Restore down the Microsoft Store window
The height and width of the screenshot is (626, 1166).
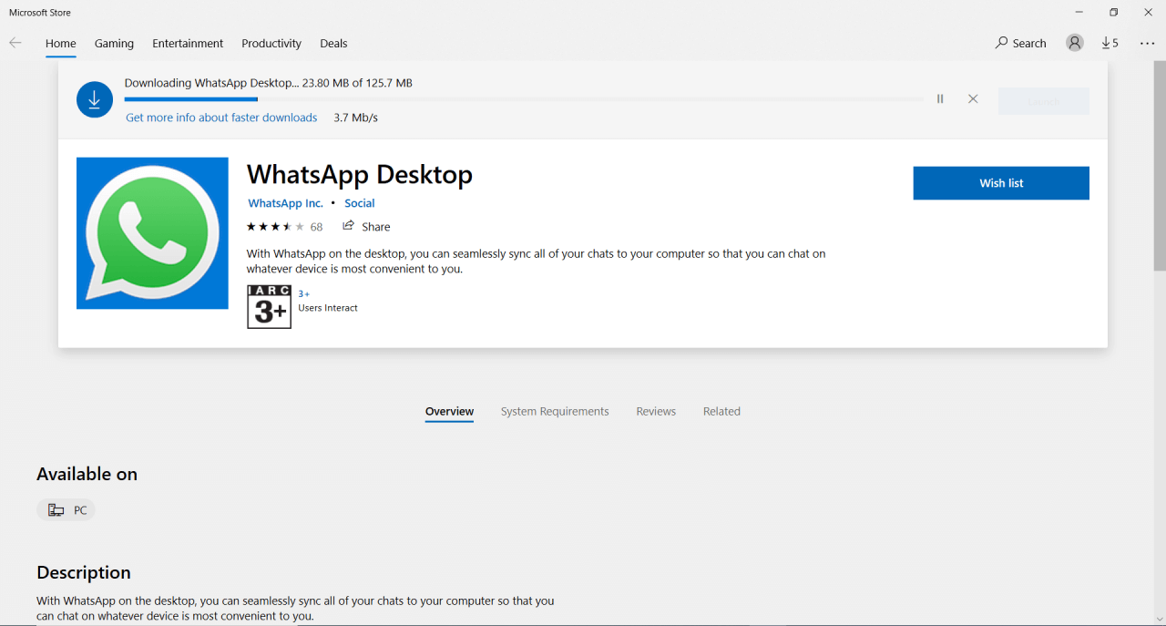[x=1113, y=12]
